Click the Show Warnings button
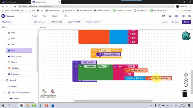Image resolution: width=193 pixels, height=108 pixels. tap(48, 97)
